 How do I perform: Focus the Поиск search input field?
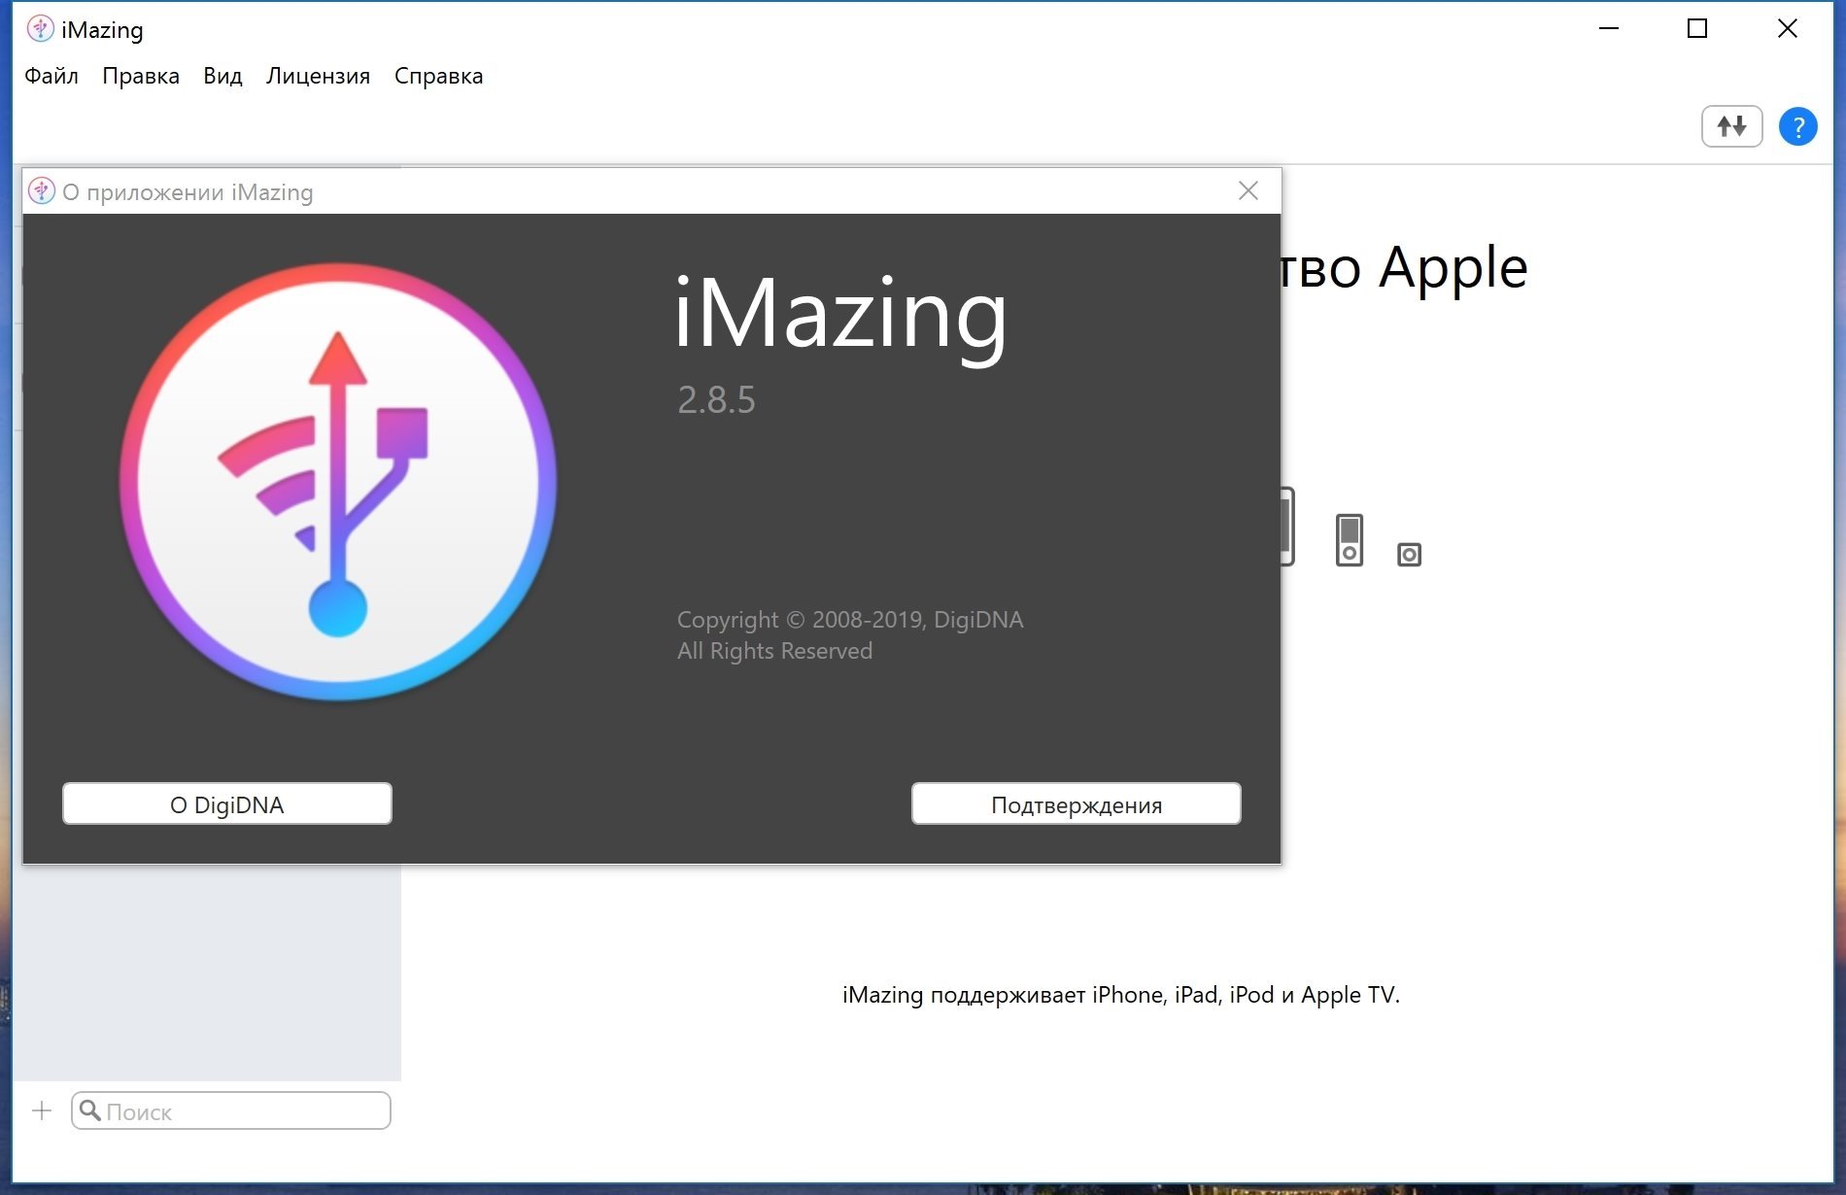point(231,1110)
